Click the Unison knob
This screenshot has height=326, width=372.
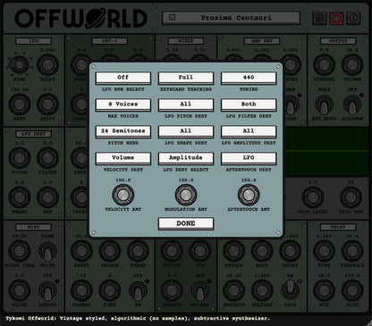(x=110, y=251)
